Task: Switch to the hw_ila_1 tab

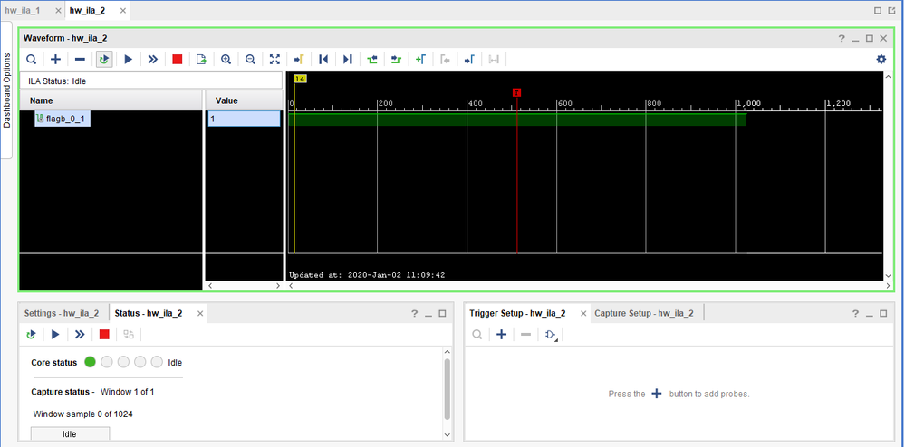Action: click(x=24, y=11)
